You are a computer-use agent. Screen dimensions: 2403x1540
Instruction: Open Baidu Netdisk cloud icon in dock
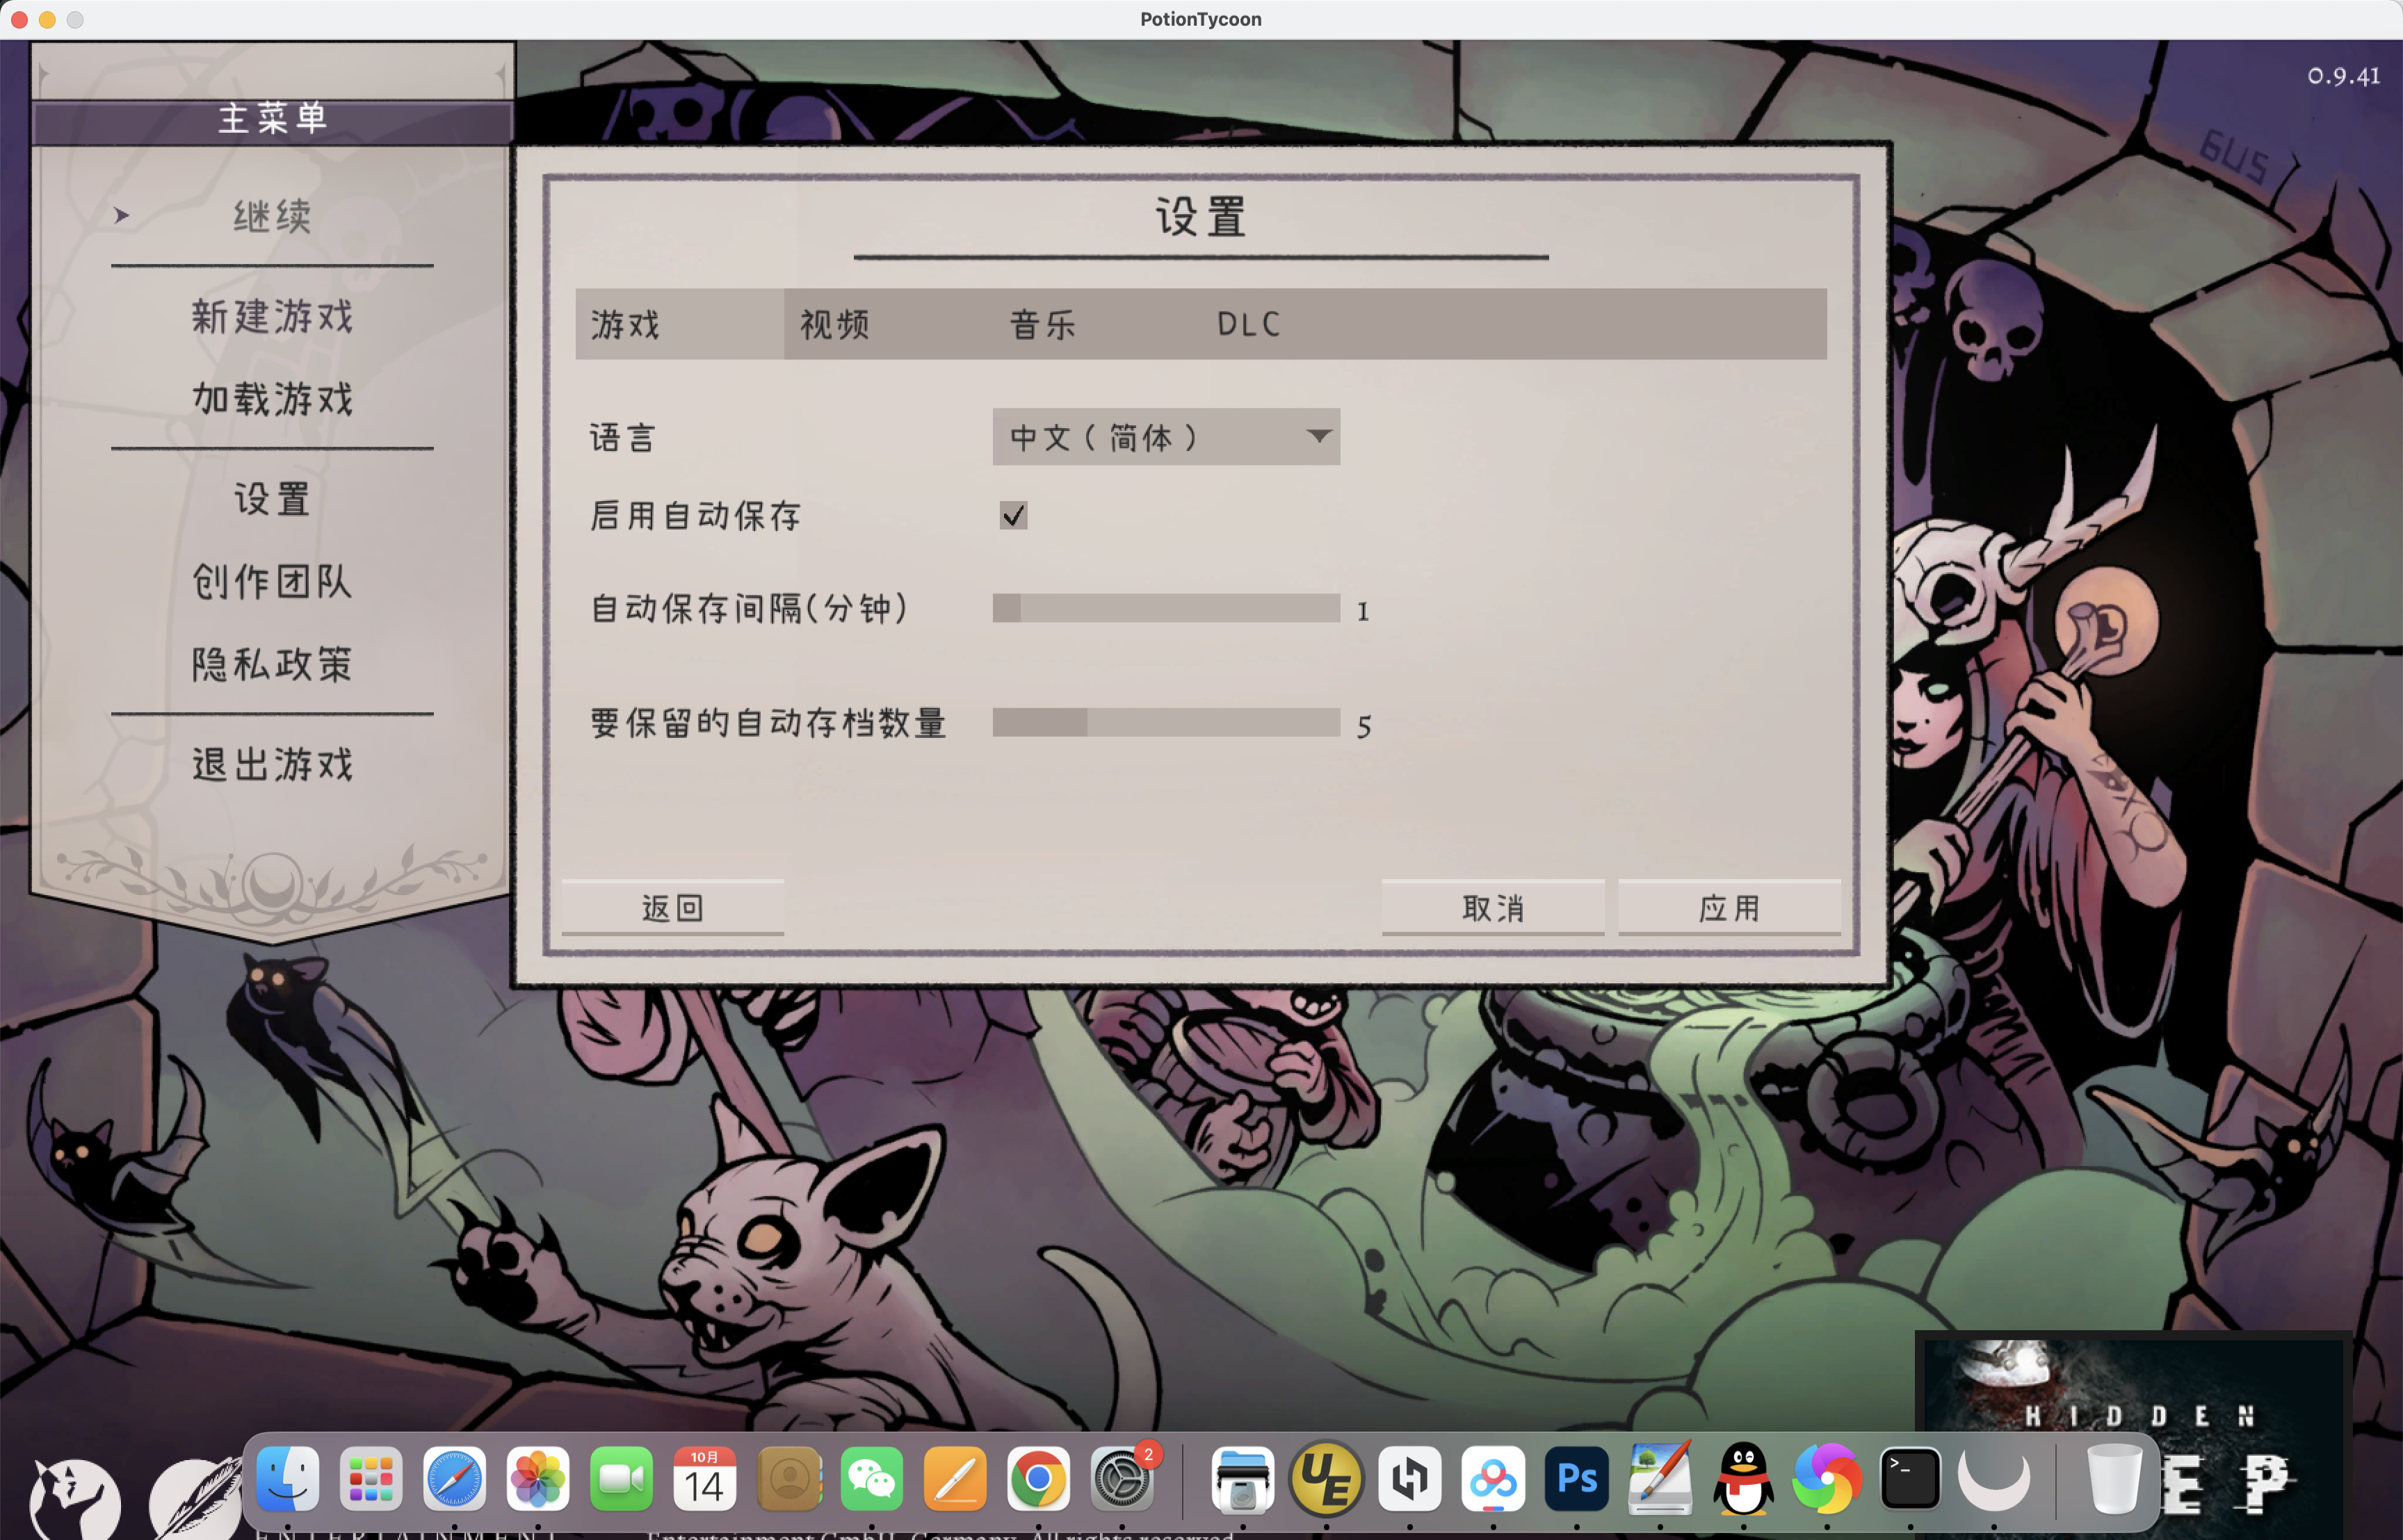[x=1494, y=1478]
